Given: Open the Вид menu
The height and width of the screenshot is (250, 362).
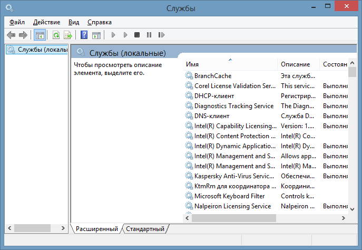Looking at the screenshot, I should coord(74,22).
